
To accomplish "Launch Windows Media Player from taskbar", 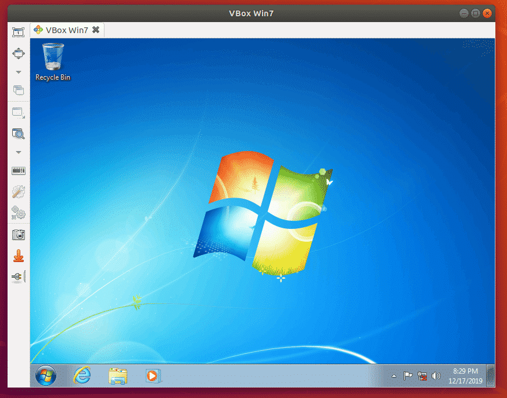I will coord(152,376).
